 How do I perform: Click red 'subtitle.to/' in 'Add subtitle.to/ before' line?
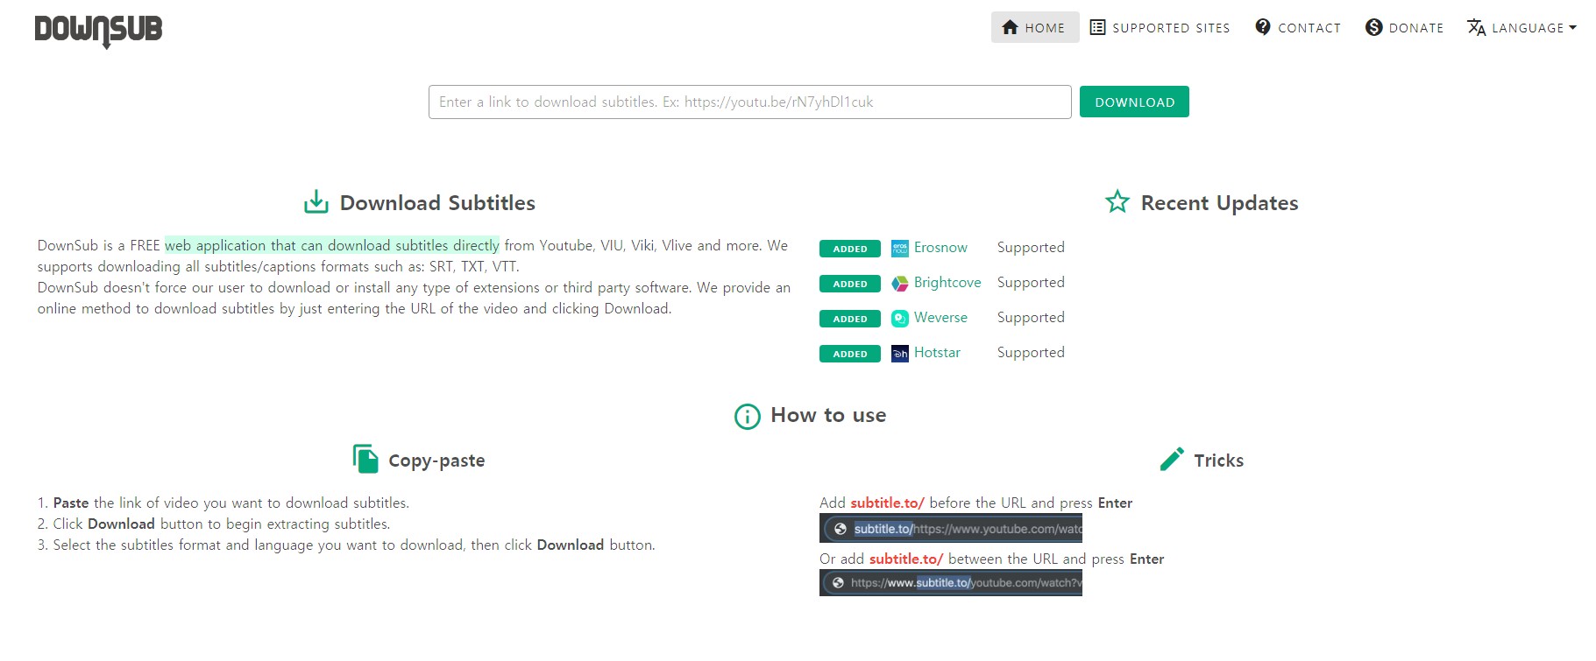point(887,503)
